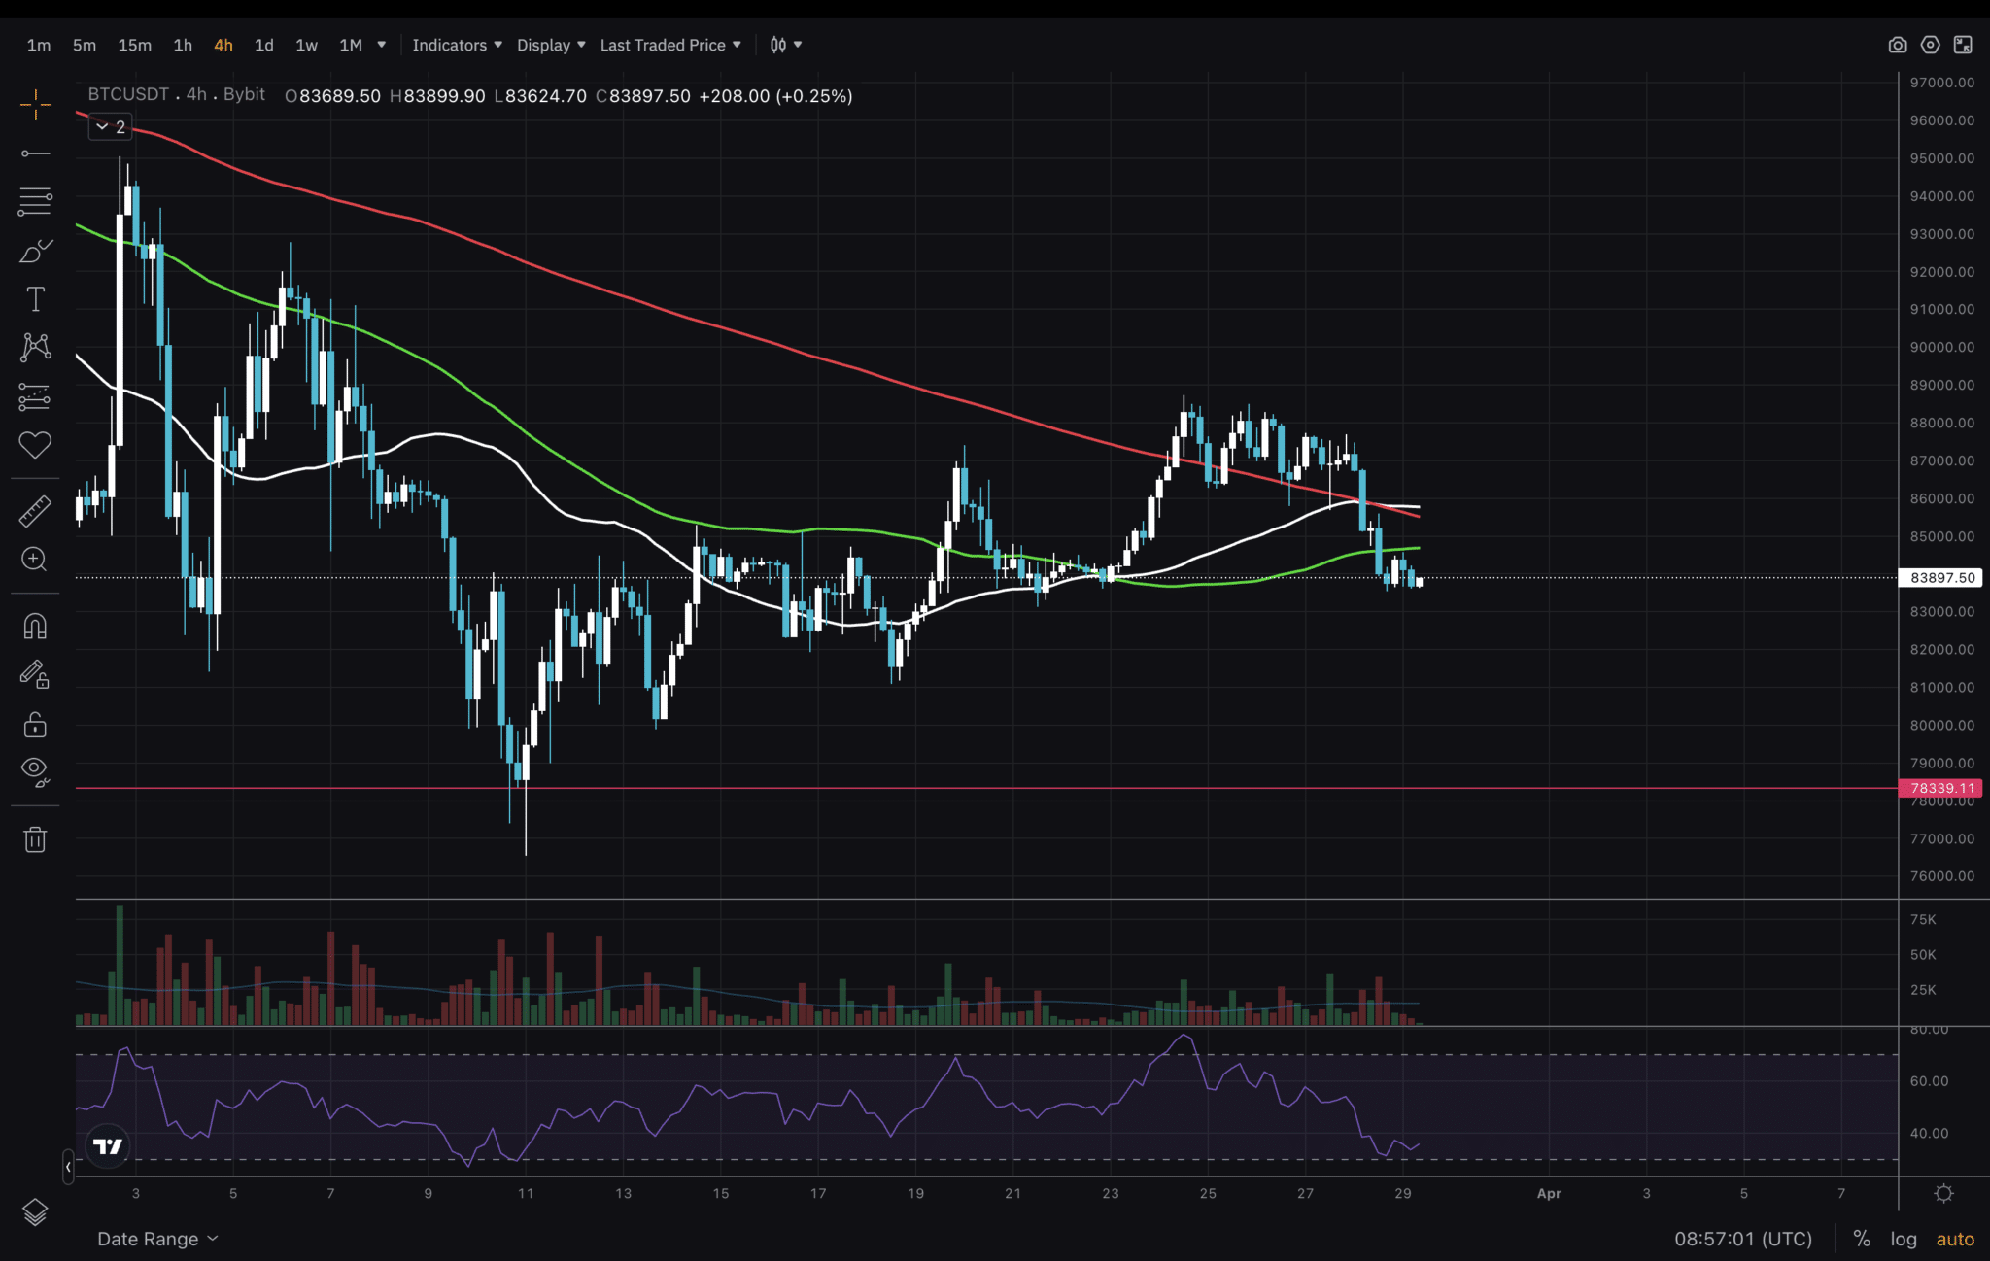Toggle log scale mode
The image size is (1990, 1261).
click(1904, 1239)
